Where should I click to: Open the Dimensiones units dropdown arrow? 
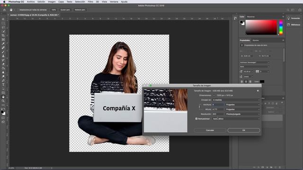pos(214,95)
